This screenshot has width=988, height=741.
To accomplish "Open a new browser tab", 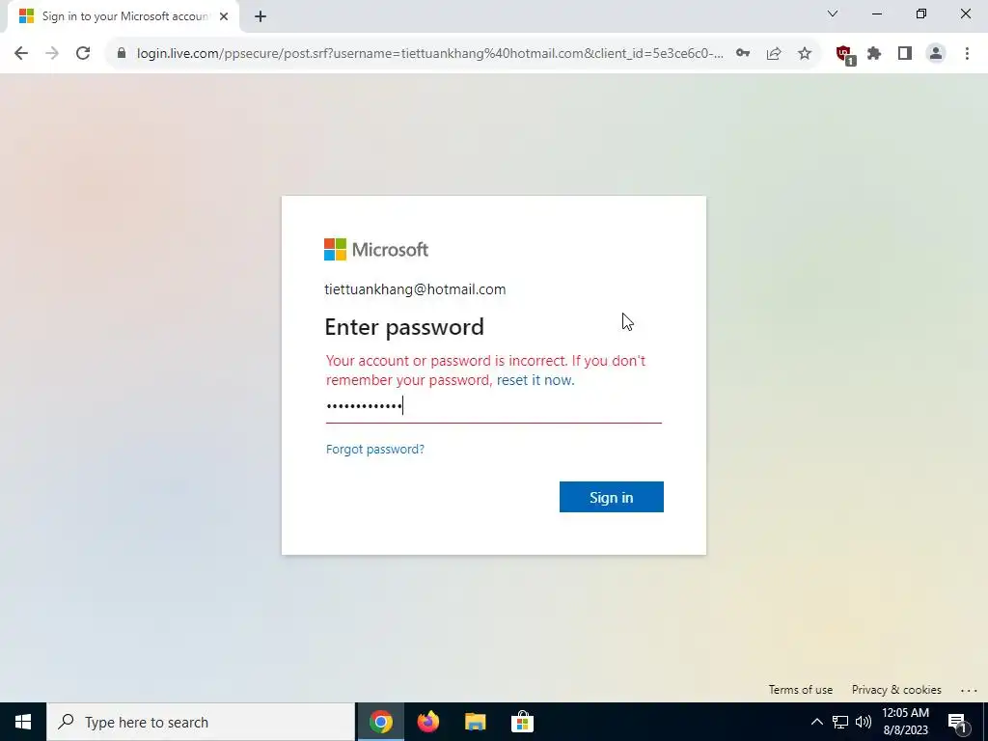I will [261, 16].
